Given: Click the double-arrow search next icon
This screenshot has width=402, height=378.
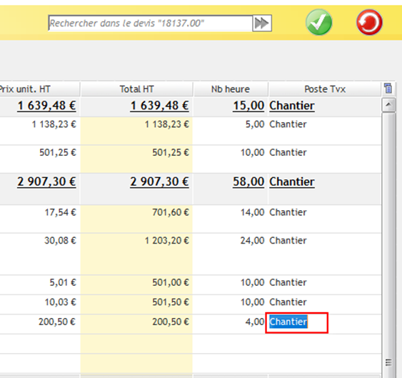Looking at the screenshot, I should pyautogui.click(x=262, y=24).
